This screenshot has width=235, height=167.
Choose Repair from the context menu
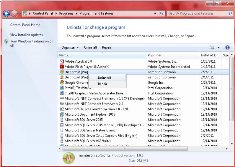click(x=107, y=84)
